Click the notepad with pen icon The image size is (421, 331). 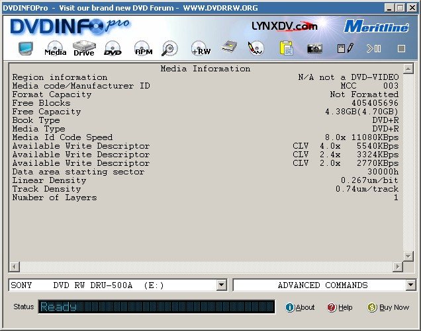coord(346,48)
